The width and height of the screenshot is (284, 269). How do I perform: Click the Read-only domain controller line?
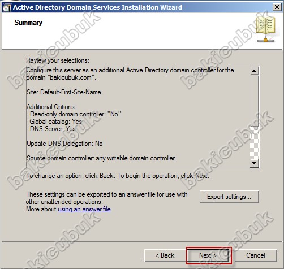coord(75,114)
